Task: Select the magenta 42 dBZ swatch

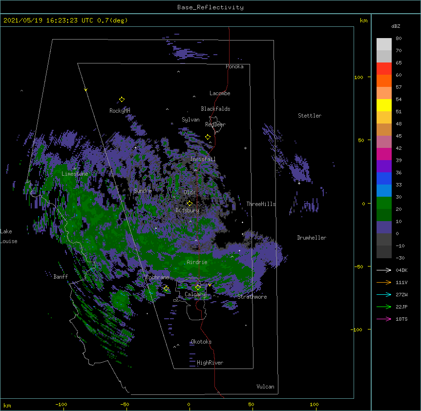Action: pos(384,154)
